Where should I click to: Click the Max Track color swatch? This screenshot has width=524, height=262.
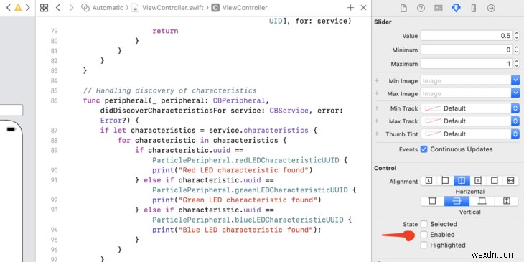coord(432,121)
